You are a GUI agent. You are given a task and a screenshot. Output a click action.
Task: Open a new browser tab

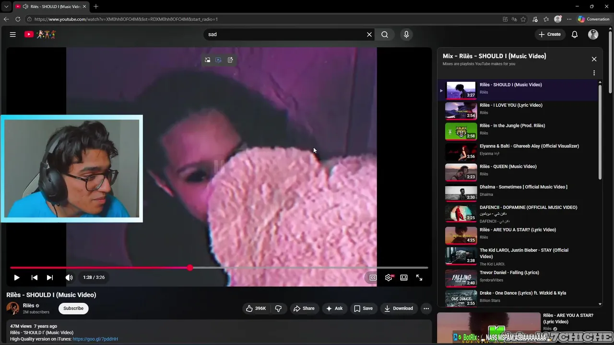96,7
